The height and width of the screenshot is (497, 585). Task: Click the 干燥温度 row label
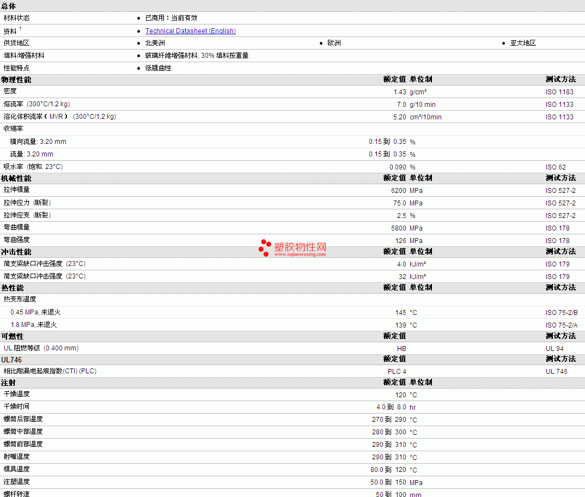pyautogui.click(x=16, y=394)
